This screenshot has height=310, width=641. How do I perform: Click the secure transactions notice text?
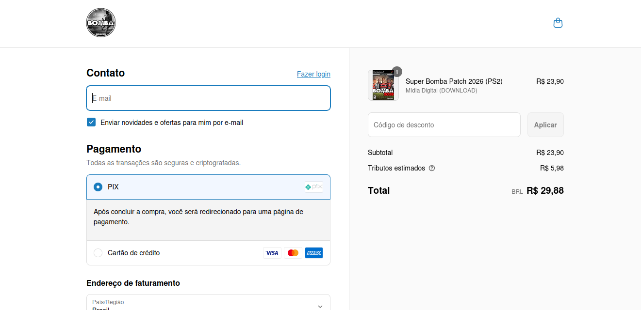pyautogui.click(x=164, y=163)
